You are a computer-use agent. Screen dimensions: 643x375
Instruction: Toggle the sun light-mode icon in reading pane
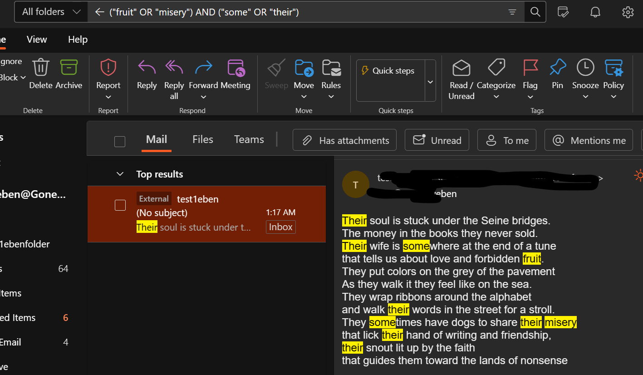[639, 176]
